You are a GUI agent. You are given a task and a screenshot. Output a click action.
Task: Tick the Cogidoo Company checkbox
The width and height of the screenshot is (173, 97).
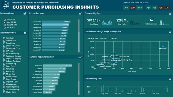pos(4,59)
